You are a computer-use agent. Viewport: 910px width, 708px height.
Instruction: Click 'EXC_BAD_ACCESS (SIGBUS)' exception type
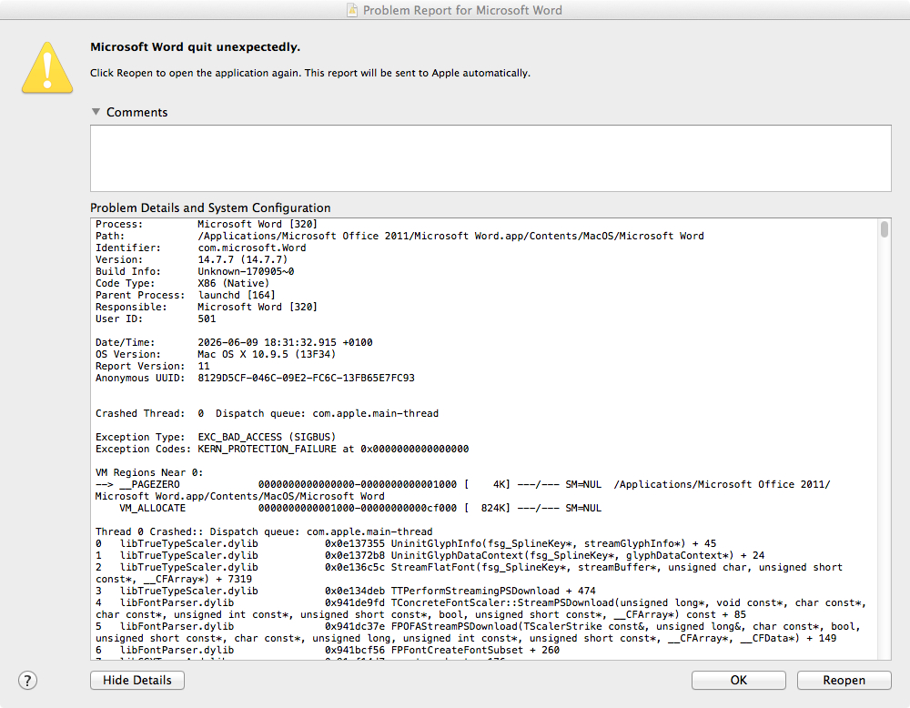pyautogui.click(x=267, y=437)
